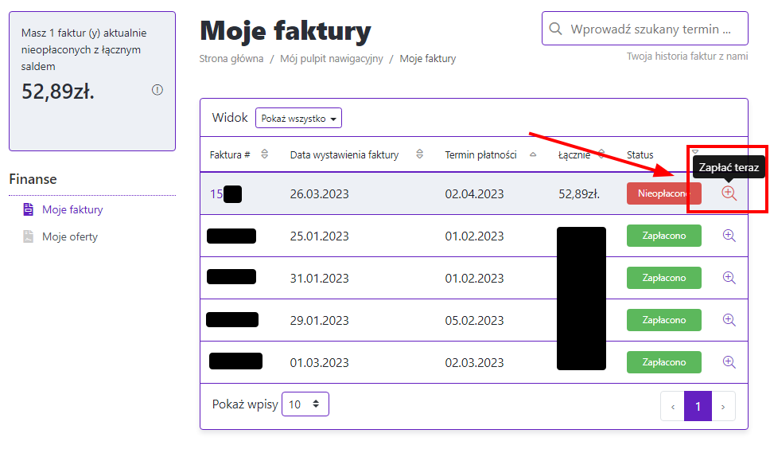
Task: Focus the invoice search input field
Action: 652,29
